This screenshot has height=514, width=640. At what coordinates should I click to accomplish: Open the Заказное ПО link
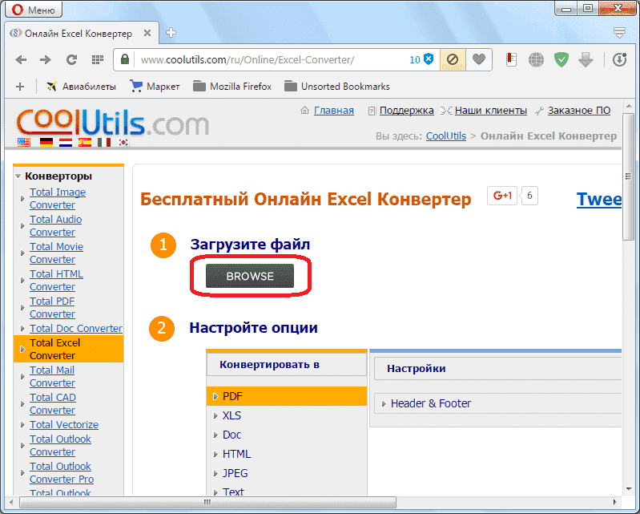579,111
